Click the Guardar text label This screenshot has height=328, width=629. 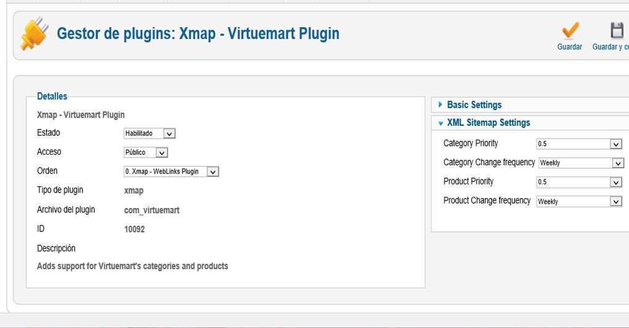[x=570, y=46]
